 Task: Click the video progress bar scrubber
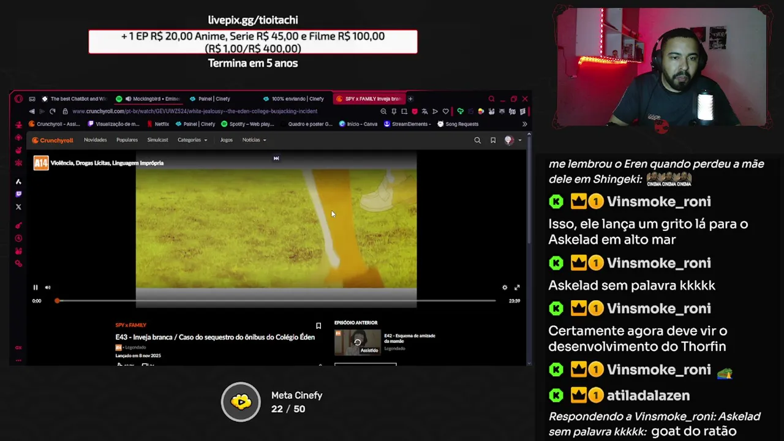click(x=57, y=301)
